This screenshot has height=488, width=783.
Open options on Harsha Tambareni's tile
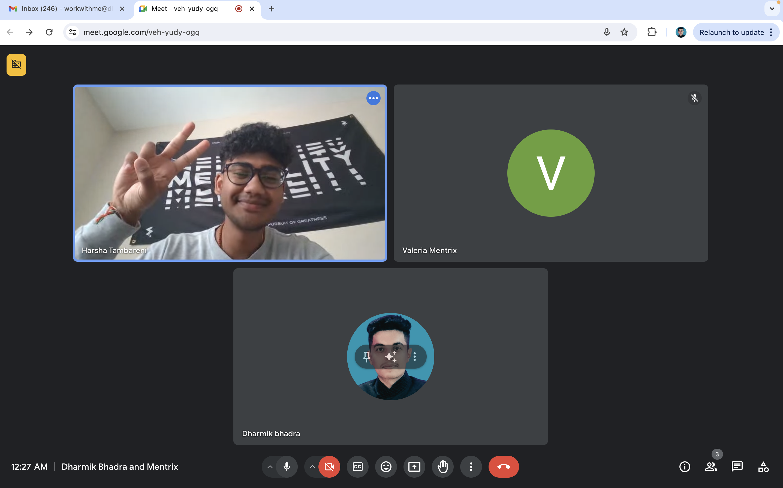(374, 98)
